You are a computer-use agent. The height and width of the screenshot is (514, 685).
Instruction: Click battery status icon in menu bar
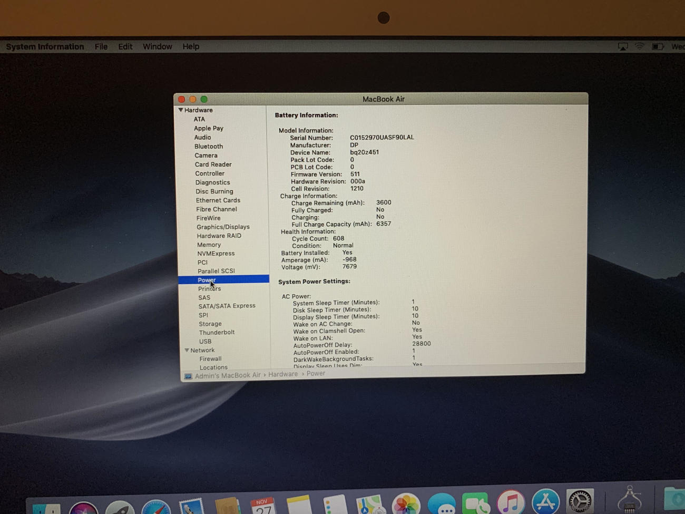[x=658, y=46]
